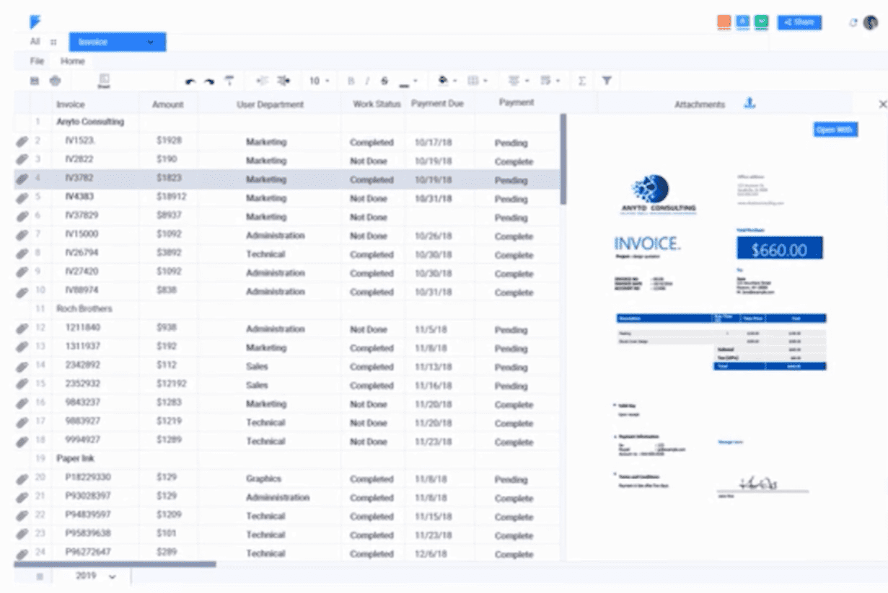Image resolution: width=888 pixels, height=593 pixels.
Task: Click the format painter icon
Action: click(229, 81)
